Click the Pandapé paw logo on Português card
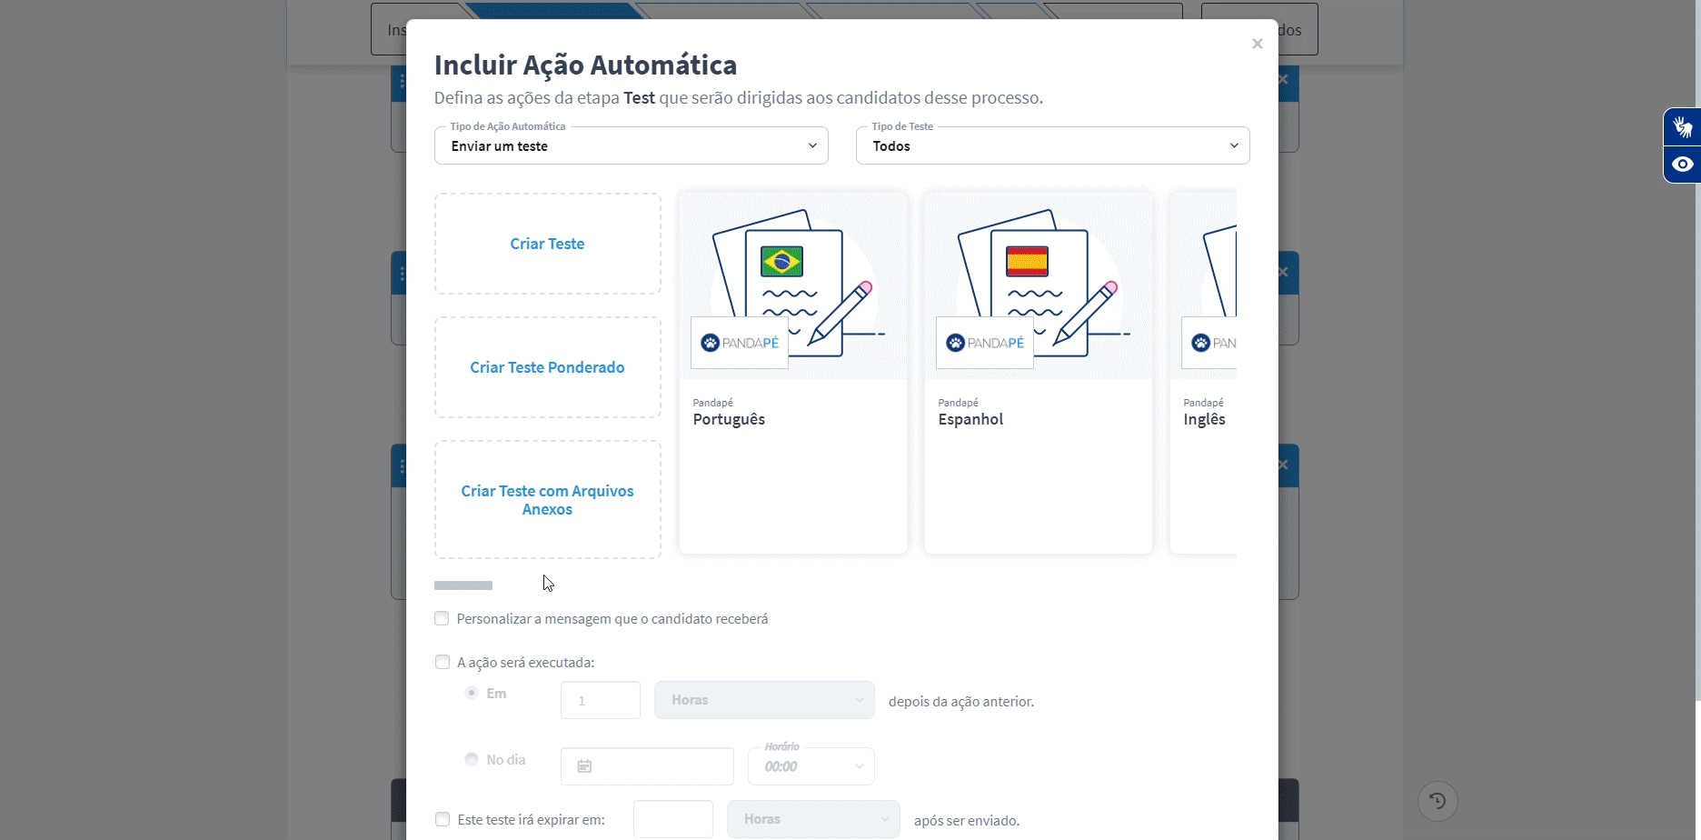The image size is (1701, 840). pyautogui.click(x=711, y=342)
